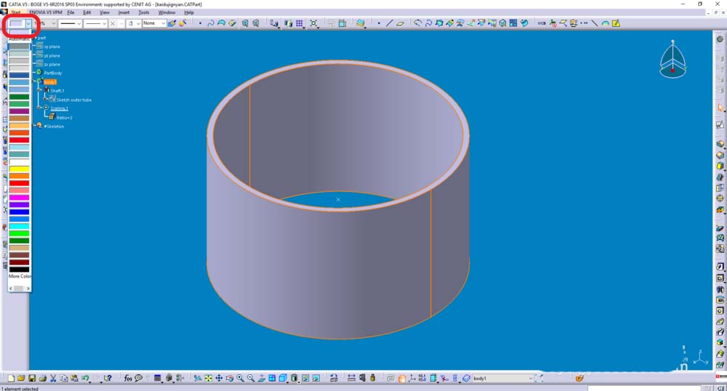
Task: Click the Painter brush icon in top toolbar
Action: click(172, 23)
